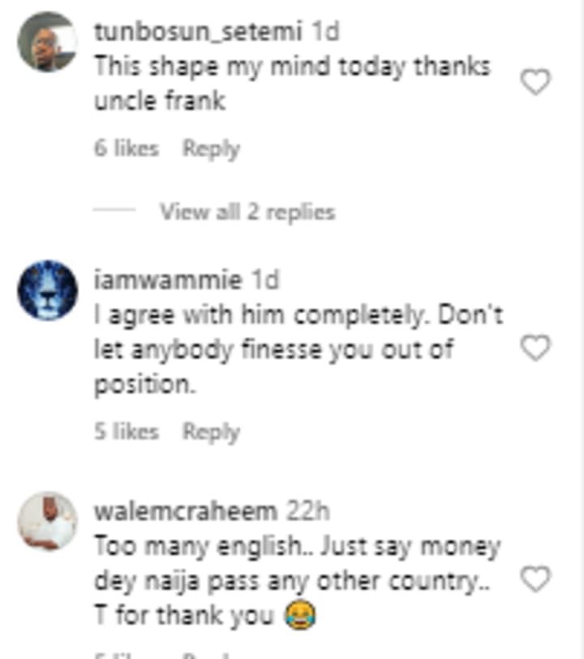The width and height of the screenshot is (584, 659).
Task: Click the comment text mentioning uncle frank
Action: tap(292, 83)
